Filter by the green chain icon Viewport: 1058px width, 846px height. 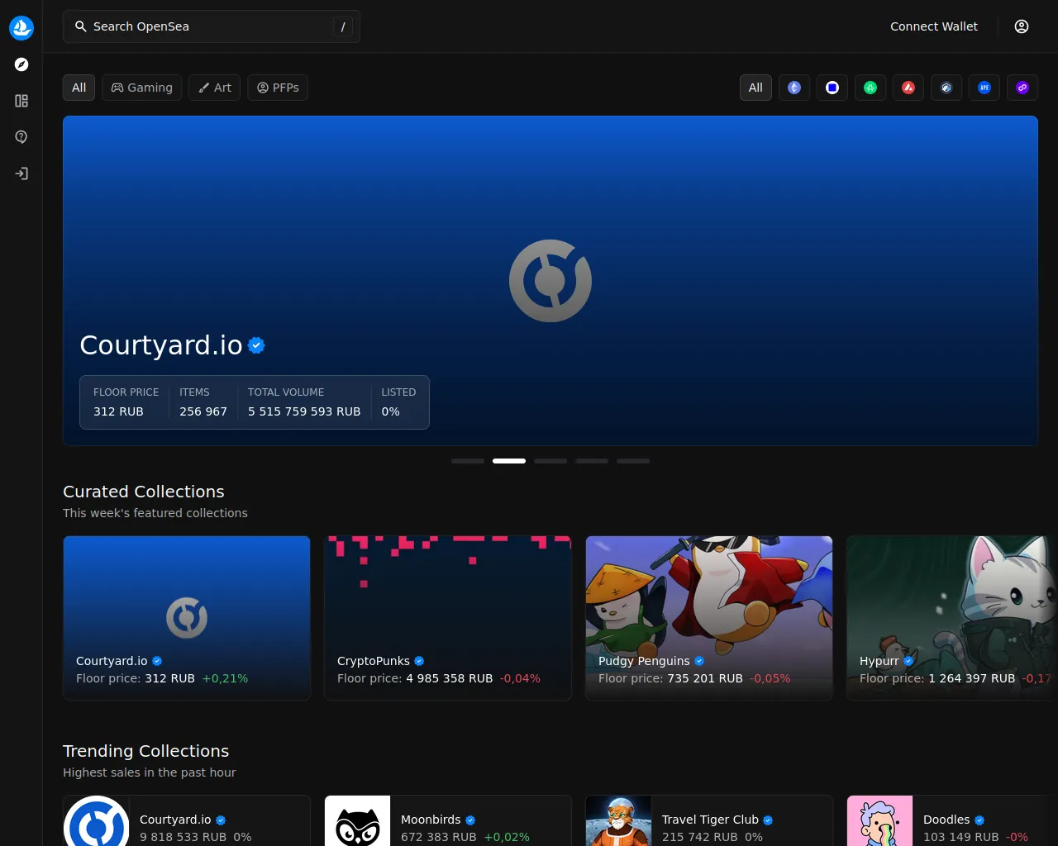click(870, 88)
